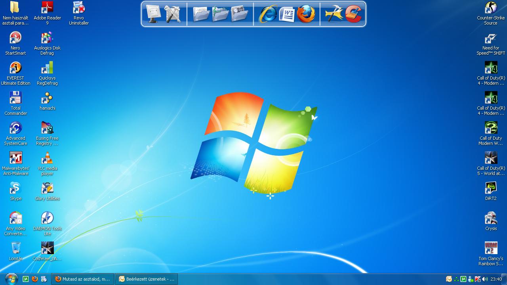Select the Advanced SystemCare icon
The width and height of the screenshot is (507, 285).
coord(15,133)
